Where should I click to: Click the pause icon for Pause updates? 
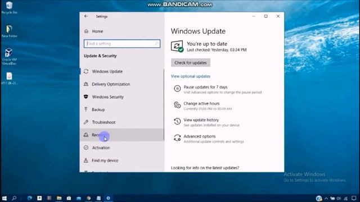point(177,89)
